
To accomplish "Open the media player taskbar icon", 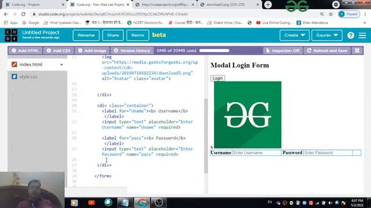I will pyautogui.click(x=74, y=203).
